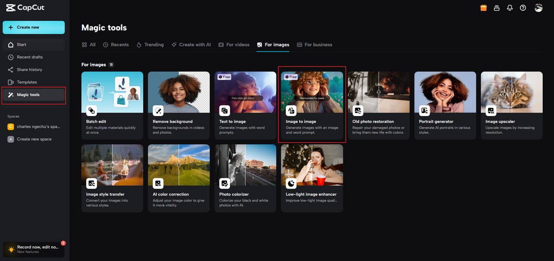Open the Remove background thumbnail

[179, 92]
